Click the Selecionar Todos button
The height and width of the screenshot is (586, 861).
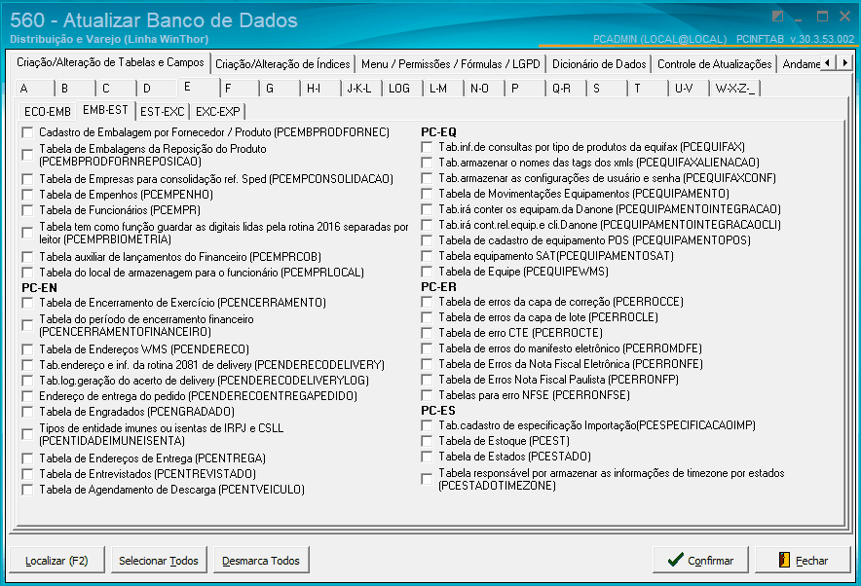click(x=159, y=561)
